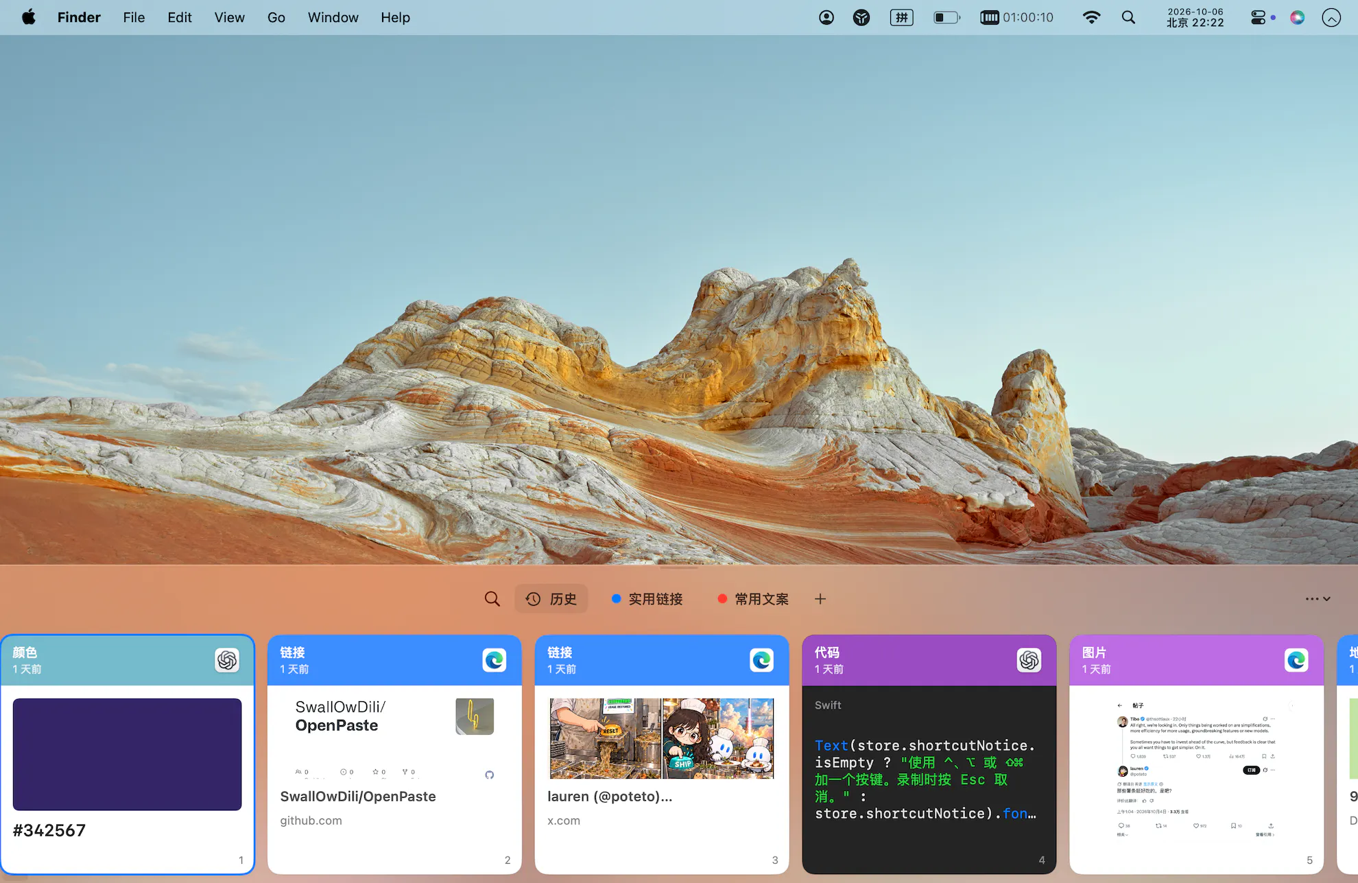
Task: Click Edge icon on the OpenPaste link card
Action: (x=494, y=660)
